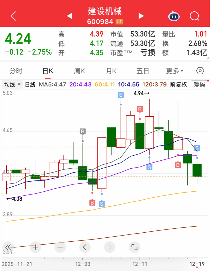Select the 日K daily chart tab
This screenshot has width=210, height=271.
[48, 71]
